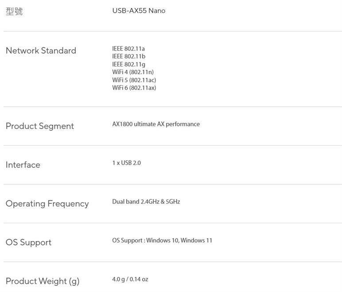This screenshot has height=292, width=342.
Task: Click the Operating Frequency label
Action: click(47, 204)
